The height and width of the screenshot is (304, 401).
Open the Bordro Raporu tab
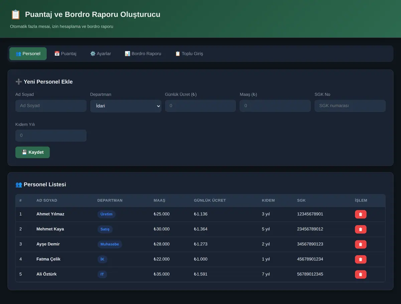[143, 54]
